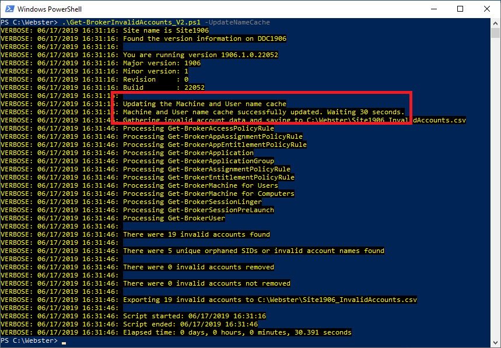Click the '-UpdateNameCache' parameter text
This screenshot has height=348, width=501.
click(237, 22)
